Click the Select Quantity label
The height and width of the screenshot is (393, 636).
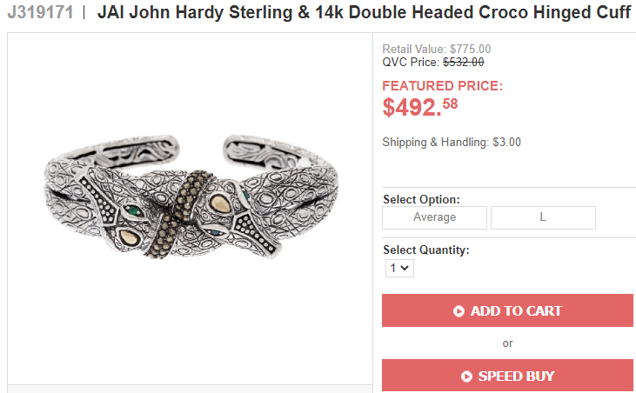(x=425, y=250)
